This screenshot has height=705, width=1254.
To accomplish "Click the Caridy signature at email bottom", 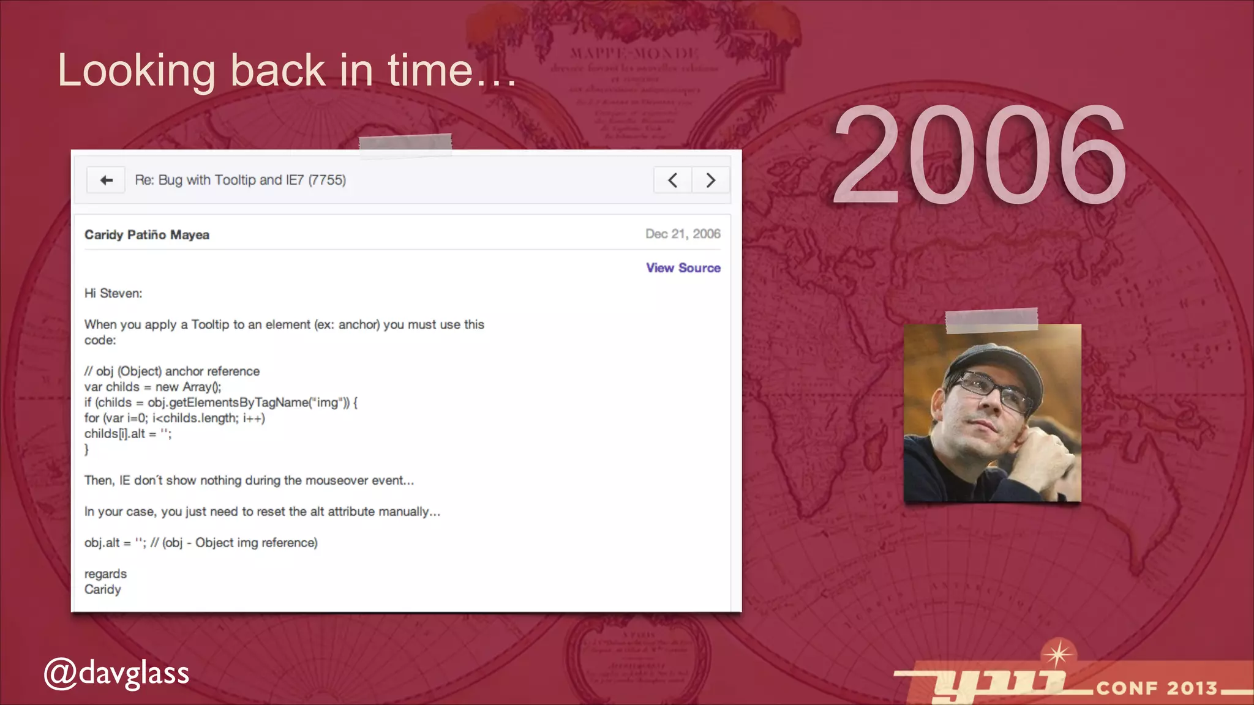I will [103, 589].
